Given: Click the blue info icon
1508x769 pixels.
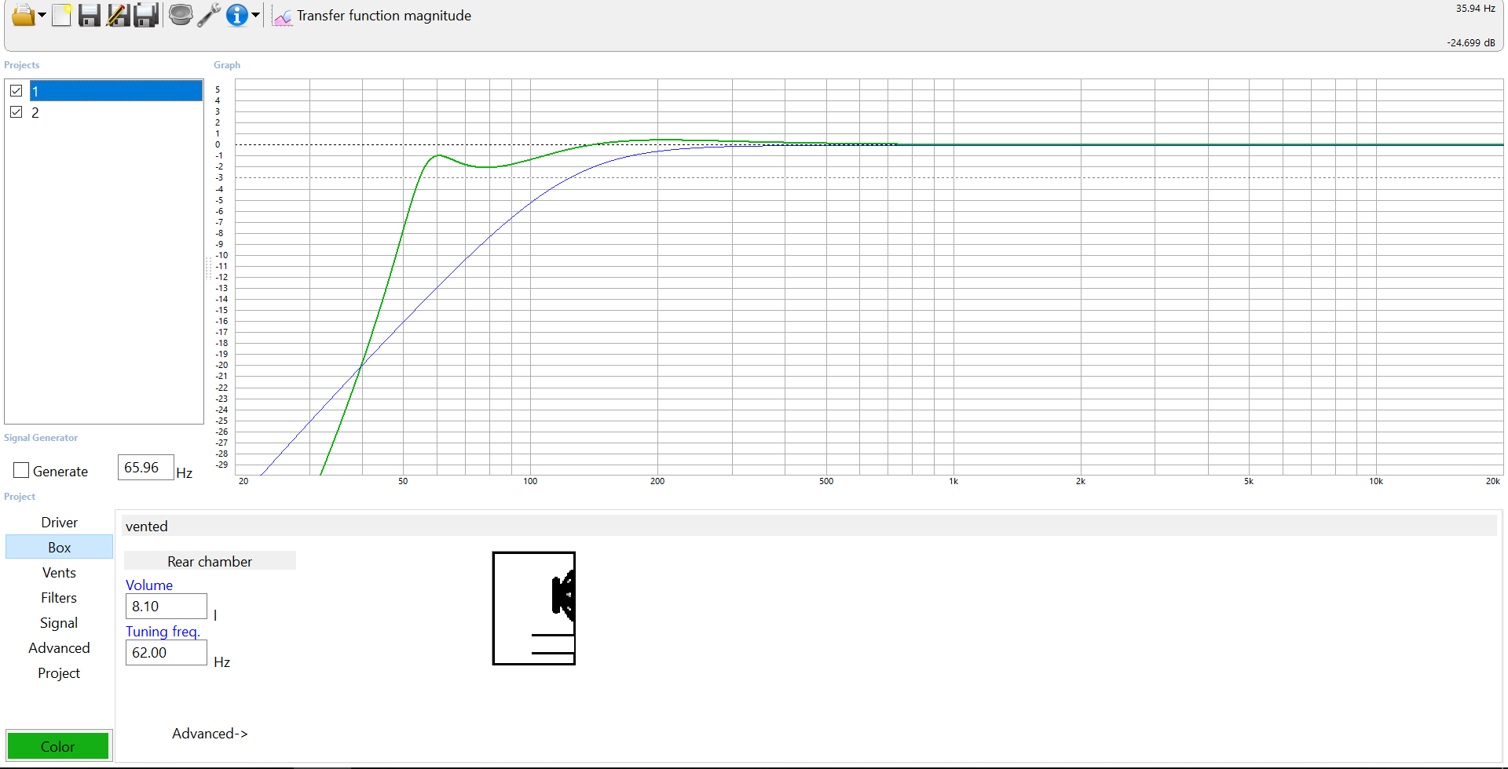Looking at the screenshot, I should [236, 15].
